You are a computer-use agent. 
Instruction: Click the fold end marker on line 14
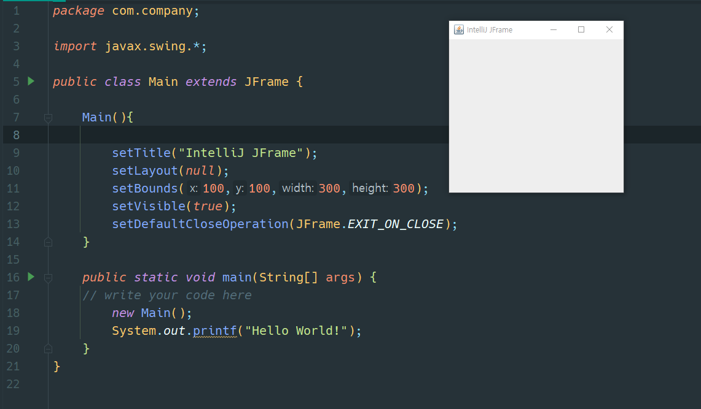coord(49,242)
